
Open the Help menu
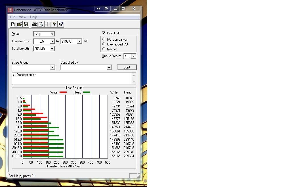click(x=33, y=17)
